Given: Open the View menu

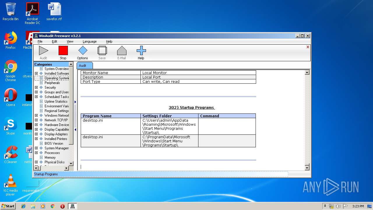Looking at the screenshot, I should (70, 41).
